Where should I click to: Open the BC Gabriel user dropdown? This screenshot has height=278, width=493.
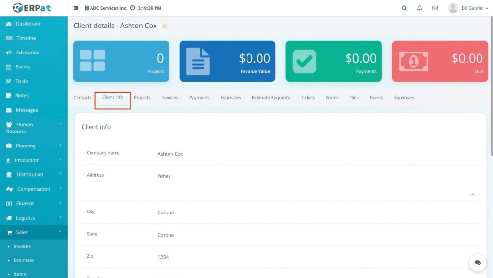(461, 8)
